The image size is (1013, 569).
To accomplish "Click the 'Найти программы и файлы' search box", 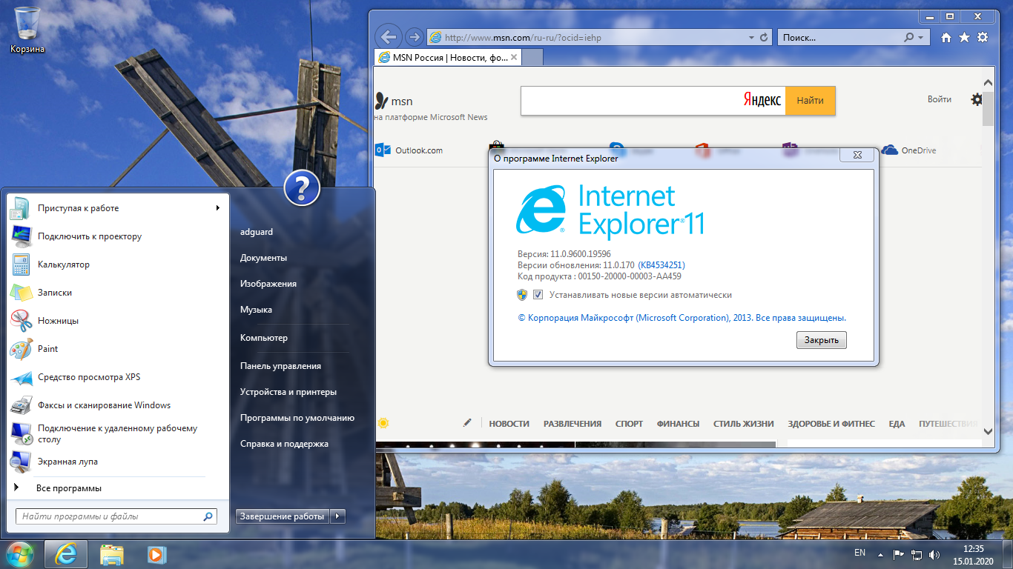I will [x=116, y=516].
